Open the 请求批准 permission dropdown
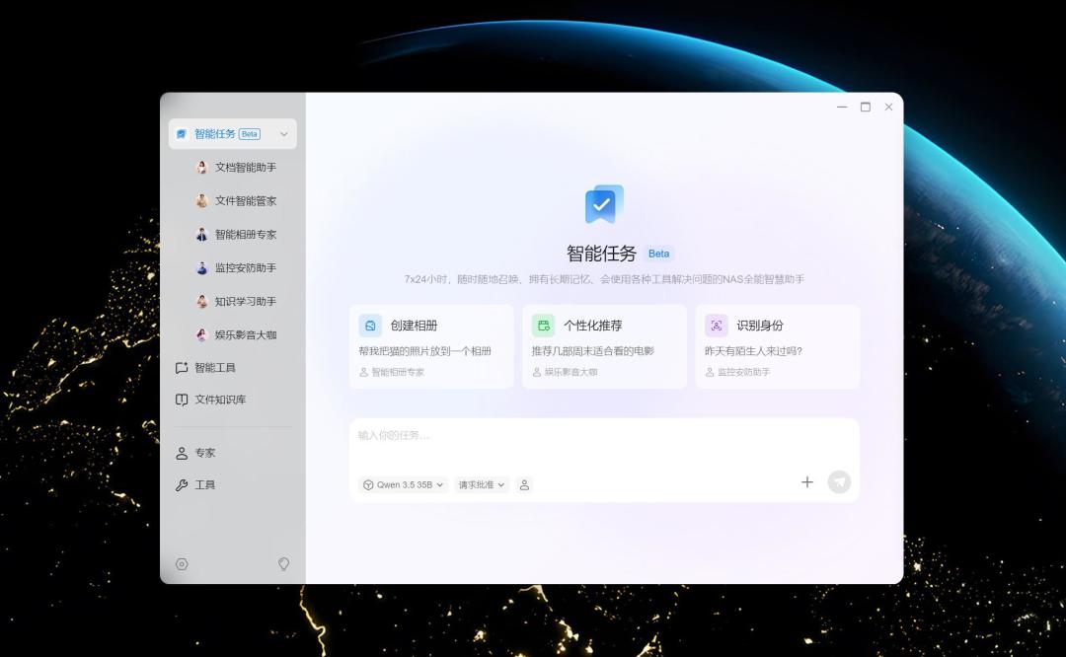The width and height of the screenshot is (1066, 657). [x=482, y=484]
